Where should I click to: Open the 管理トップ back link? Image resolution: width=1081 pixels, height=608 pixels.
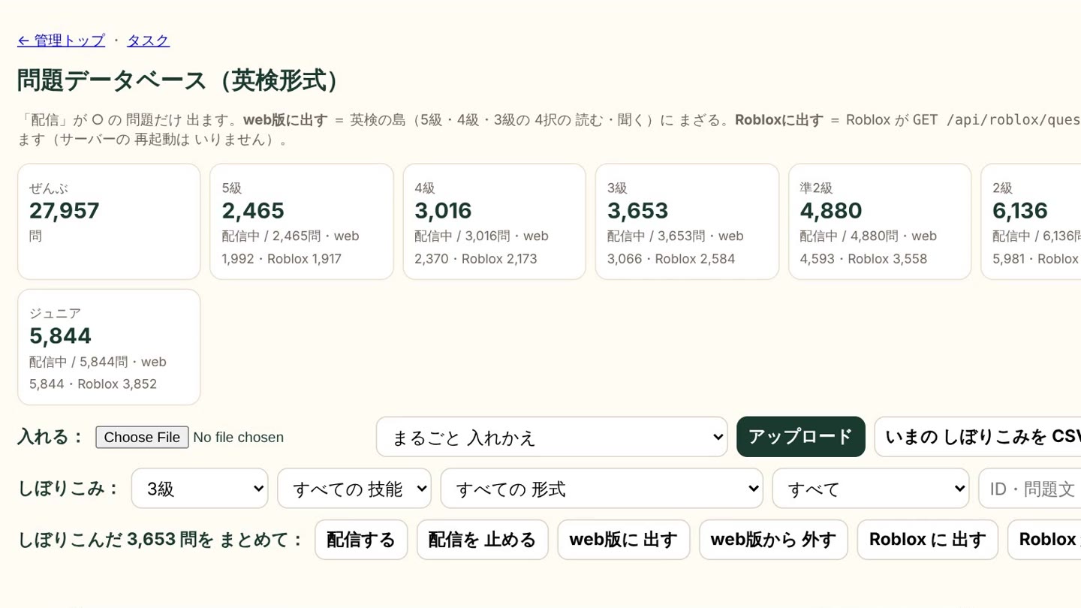tap(61, 41)
